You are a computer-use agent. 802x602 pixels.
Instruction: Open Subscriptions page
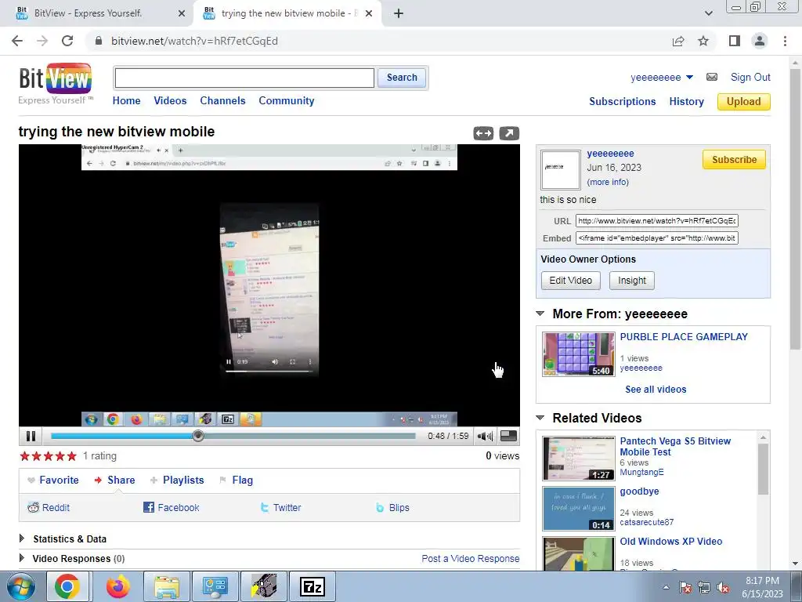point(623,101)
